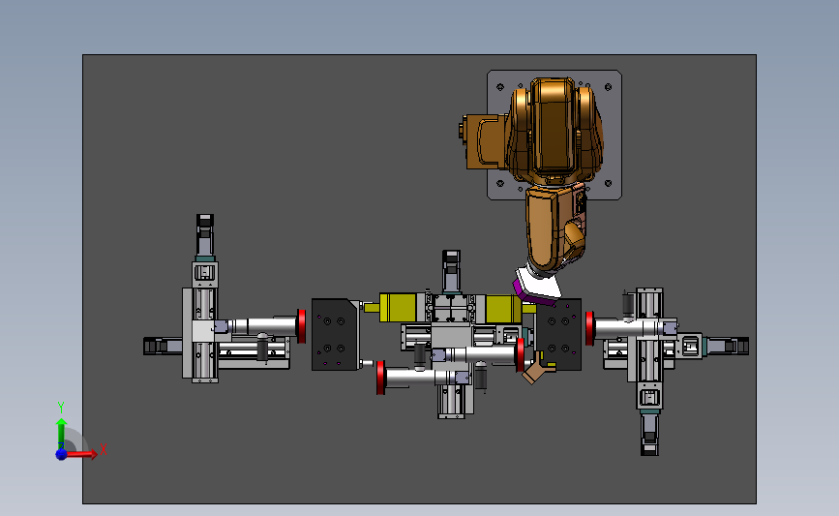Screen dimensions: 839x516
Task: Pick the top-right bolt hole of robot mounting plate
Action: [609, 87]
